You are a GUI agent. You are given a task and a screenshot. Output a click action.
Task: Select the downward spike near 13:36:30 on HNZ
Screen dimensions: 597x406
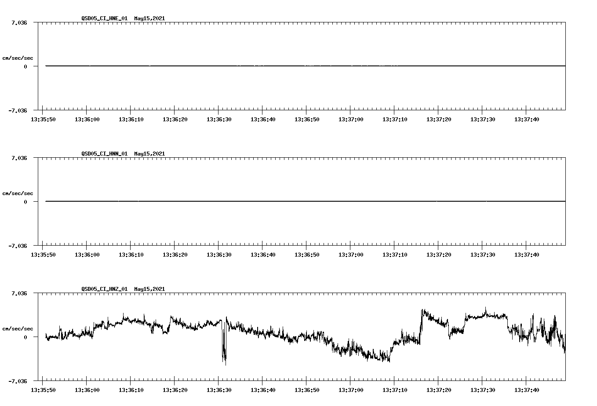coord(224,352)
